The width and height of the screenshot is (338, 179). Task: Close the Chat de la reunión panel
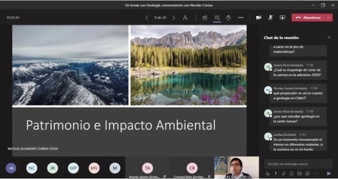coord(329,38)
